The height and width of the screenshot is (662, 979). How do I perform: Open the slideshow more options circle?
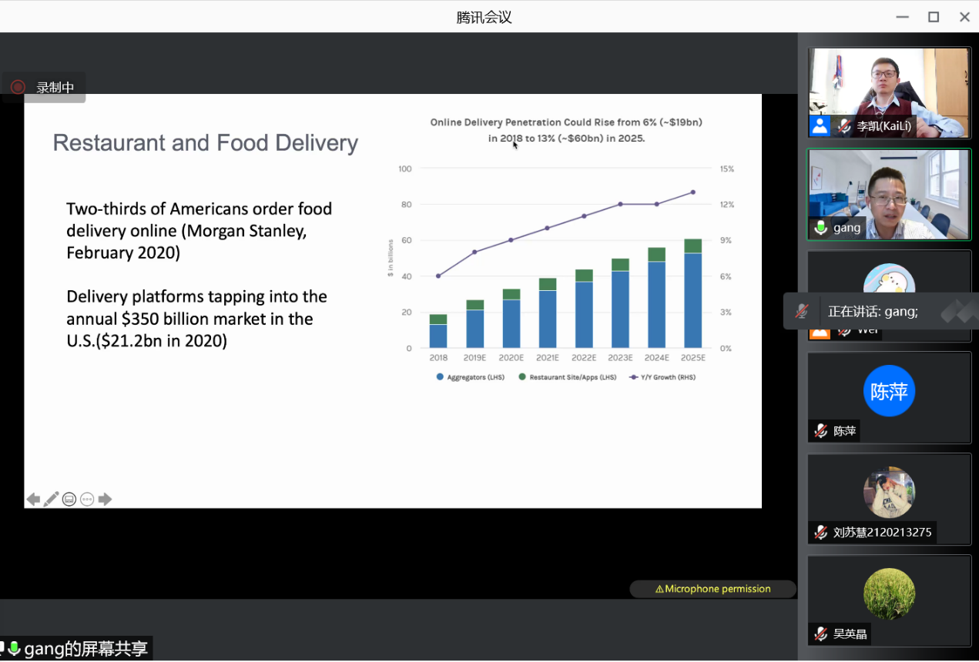click(87, 500)
